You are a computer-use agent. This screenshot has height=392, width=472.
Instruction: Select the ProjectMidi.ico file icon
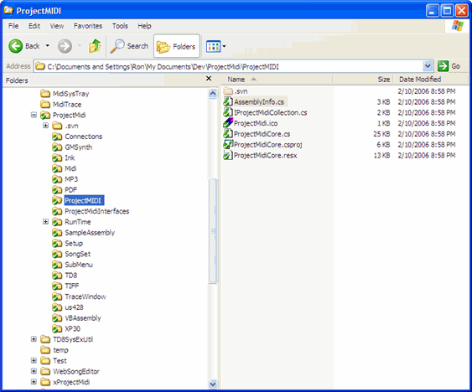pyautogui.click(x=228, y=123)
